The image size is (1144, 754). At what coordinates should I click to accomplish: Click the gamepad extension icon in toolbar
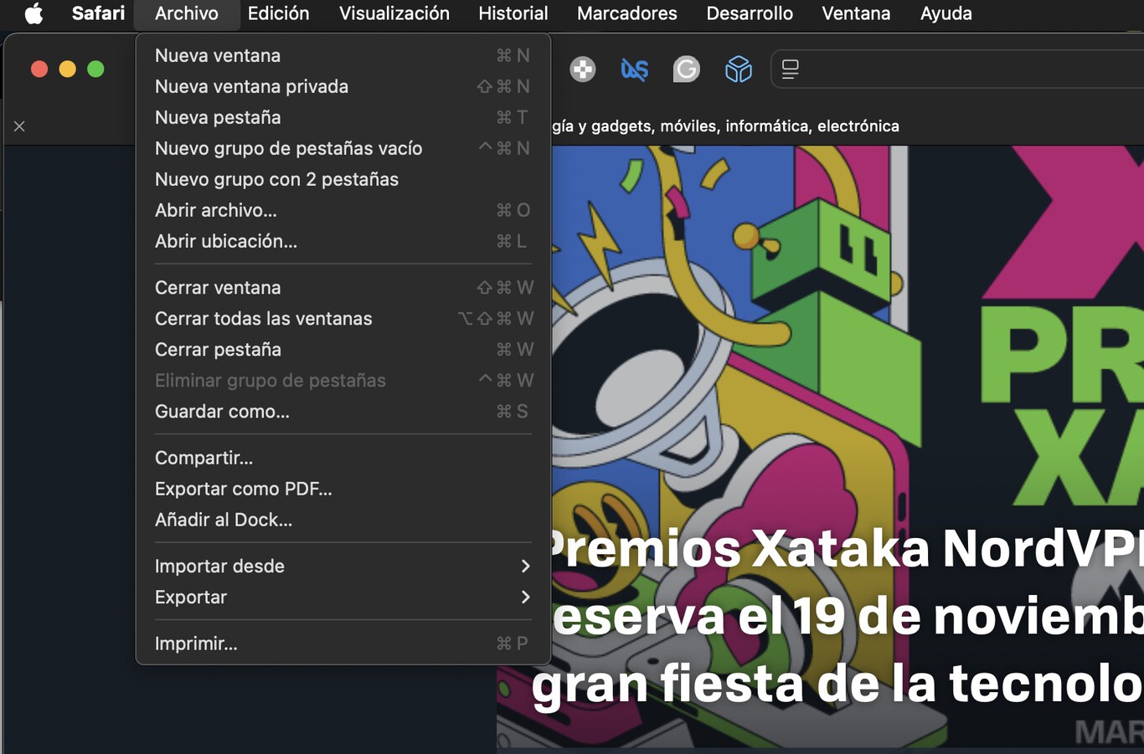pyautogui.click(x=583, y=69)
